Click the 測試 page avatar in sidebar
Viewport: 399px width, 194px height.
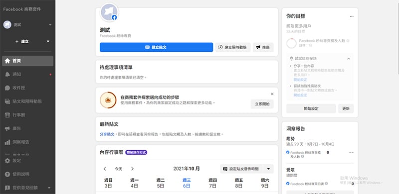point(7,25)
